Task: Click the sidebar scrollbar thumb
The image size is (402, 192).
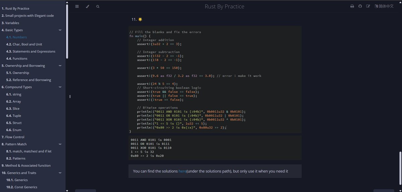Action: (67, 31)
